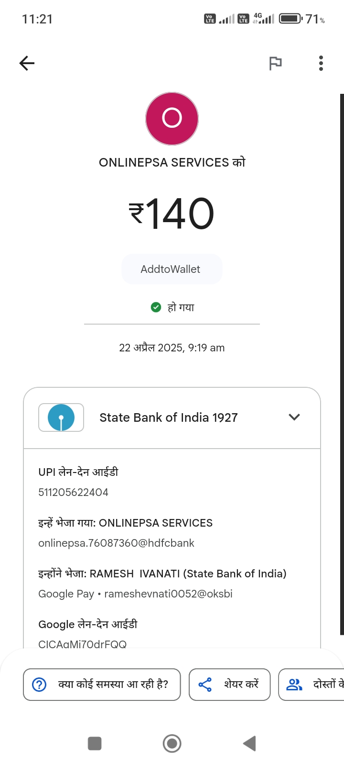
Task: Tap the rameshevnati0052@oksbi sender address
Action: [168, 594]
